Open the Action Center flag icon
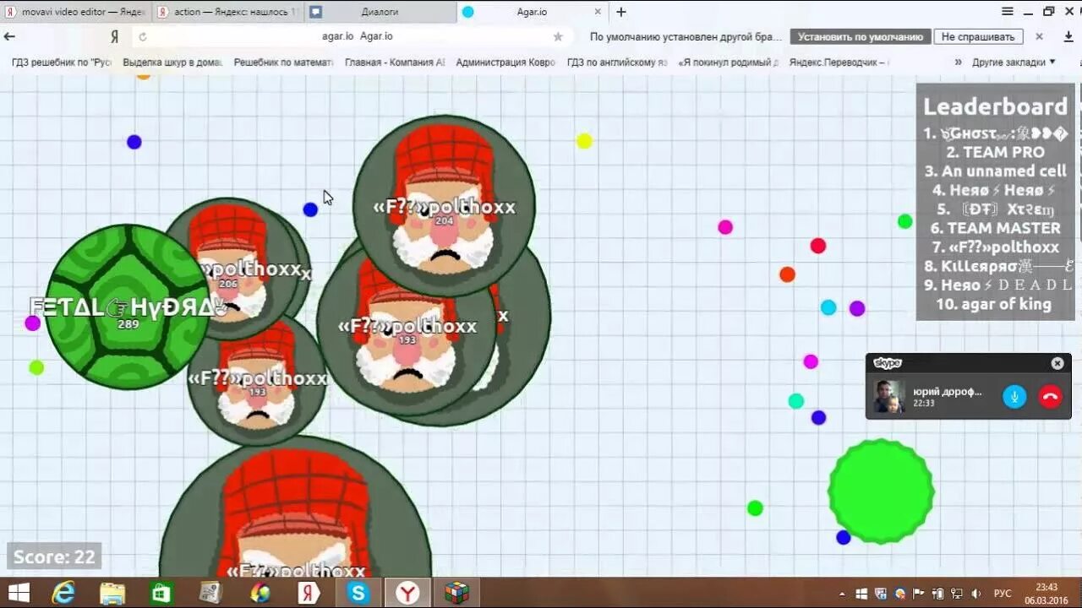This screenshot has height=608, width=1082. [x=920, y=594]
